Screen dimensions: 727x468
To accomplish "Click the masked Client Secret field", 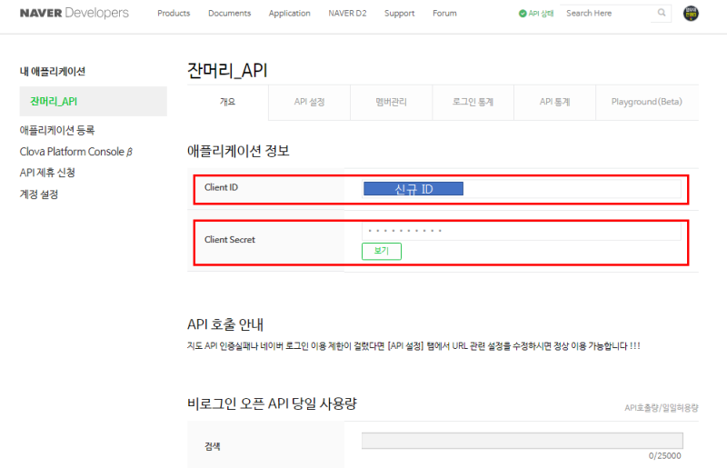I will (x=521, y=231).
